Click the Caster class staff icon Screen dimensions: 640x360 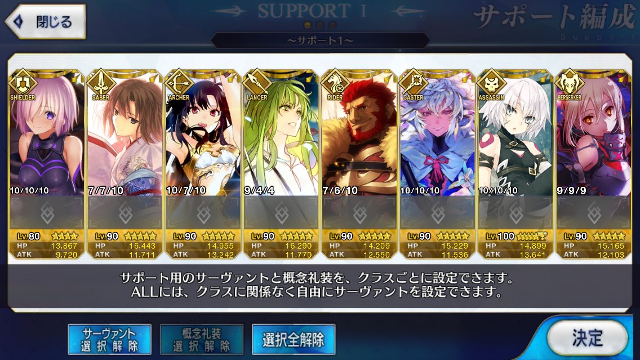click(x=414, y=83)
